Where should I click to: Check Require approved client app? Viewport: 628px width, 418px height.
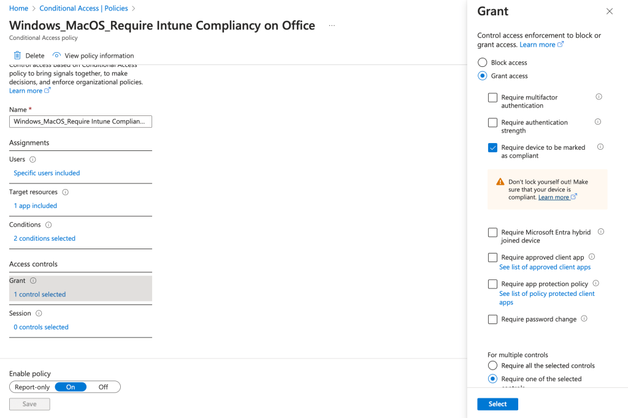[x=492, y=257]
